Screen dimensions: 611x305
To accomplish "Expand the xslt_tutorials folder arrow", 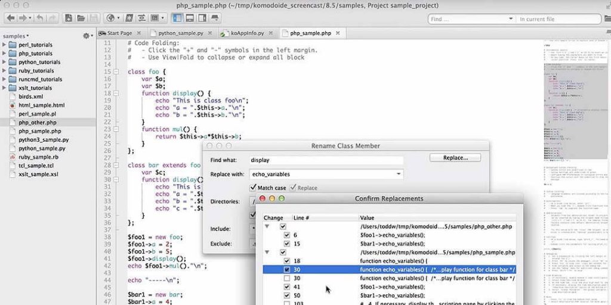I will (4, 88).
